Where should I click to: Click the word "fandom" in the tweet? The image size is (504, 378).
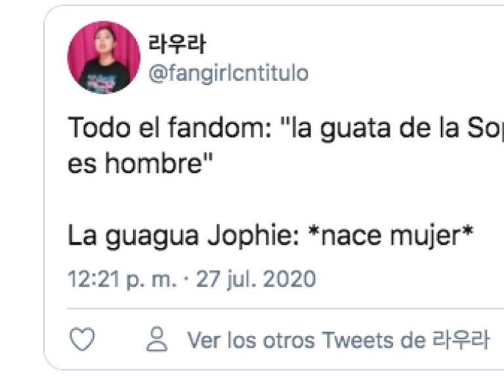pos(217,127)
